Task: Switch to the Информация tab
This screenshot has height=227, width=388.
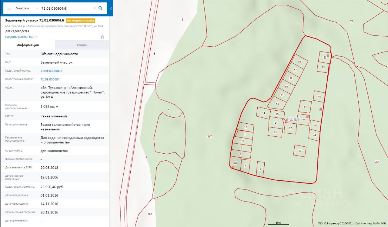Action: 28,45
